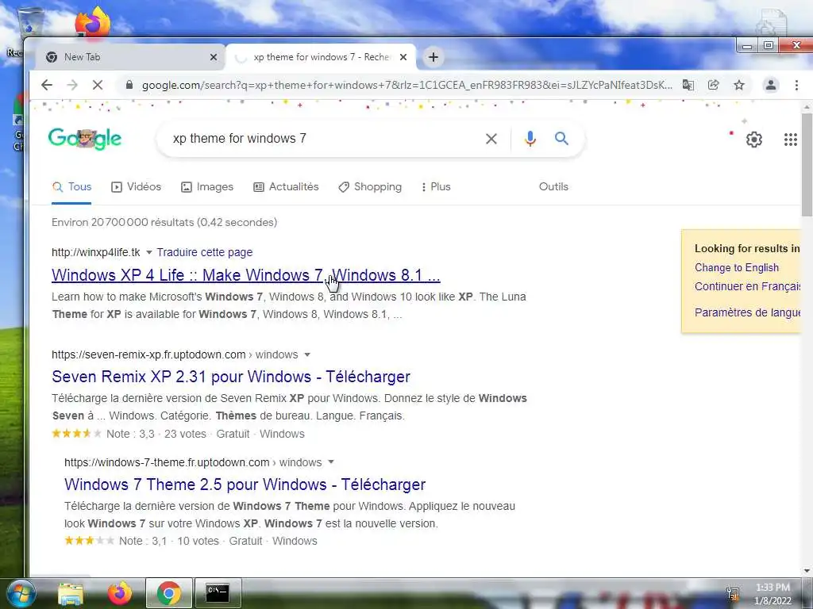813x609 pixels.
Task: Expand the Plus menu of search categories
Action: [436, 187]
